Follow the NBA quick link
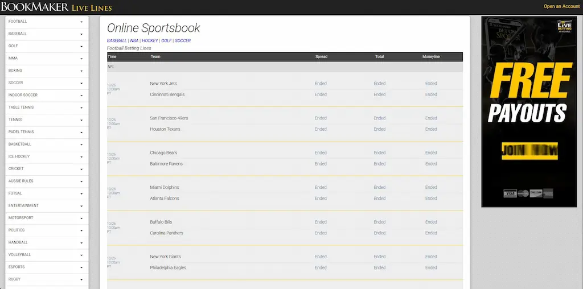This screenshot has width=583, height=289. point(134,41)
